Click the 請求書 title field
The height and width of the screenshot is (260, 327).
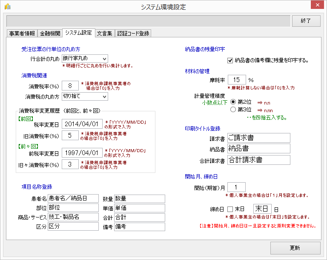259,138
